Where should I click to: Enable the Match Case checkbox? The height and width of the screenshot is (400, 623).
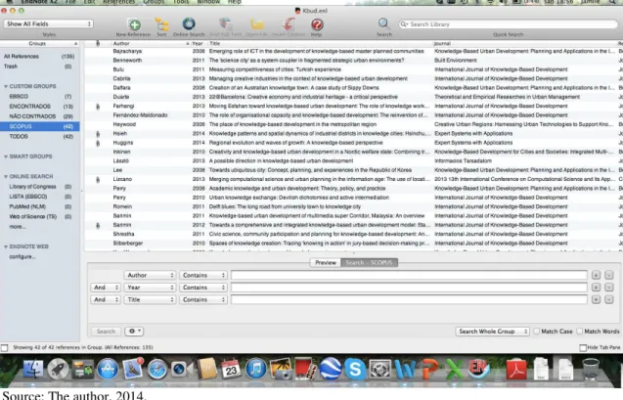point(536,332)
